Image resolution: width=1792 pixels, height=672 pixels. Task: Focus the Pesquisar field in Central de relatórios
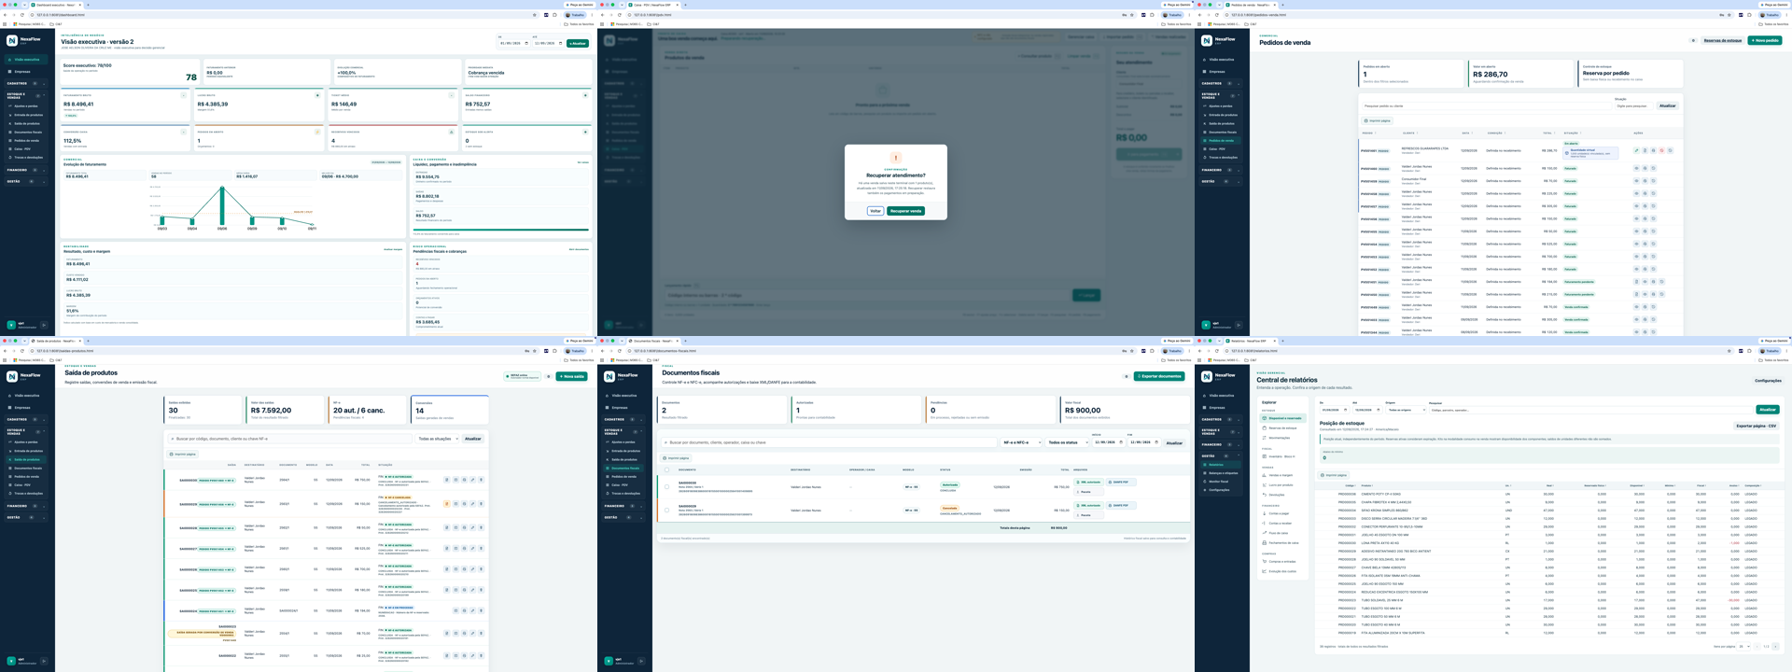coord(1590,410)
